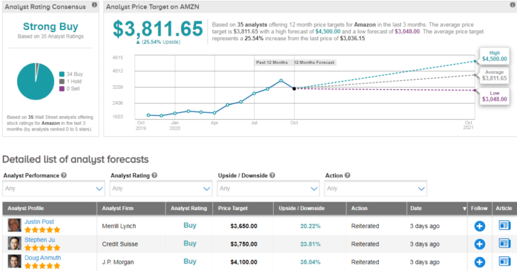Click the Strong Buy consensus heading
The height and width of the screenshot is (271, 517).
click(51, 26)
